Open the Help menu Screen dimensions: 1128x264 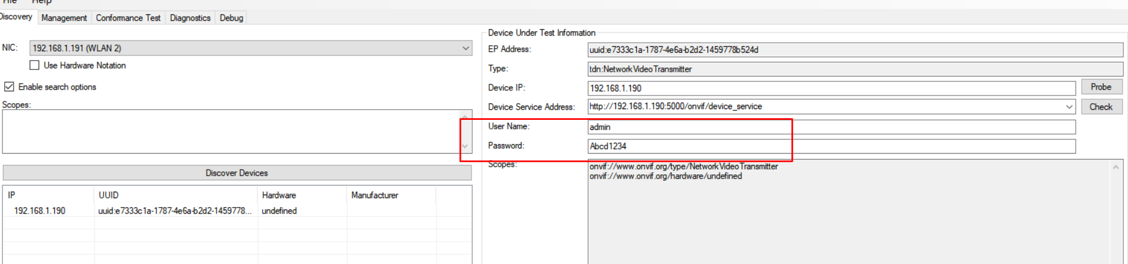[42, 2]
